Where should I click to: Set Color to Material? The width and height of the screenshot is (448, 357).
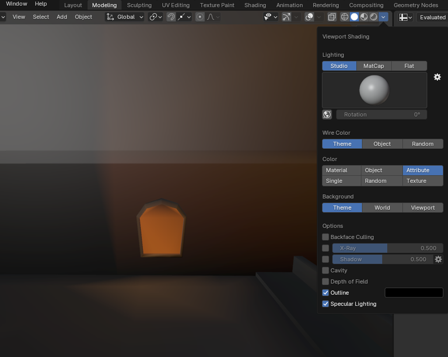[x=341, y=170]
